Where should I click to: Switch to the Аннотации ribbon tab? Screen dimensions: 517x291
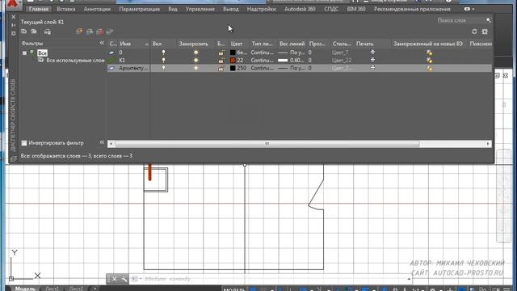point(97,9)
